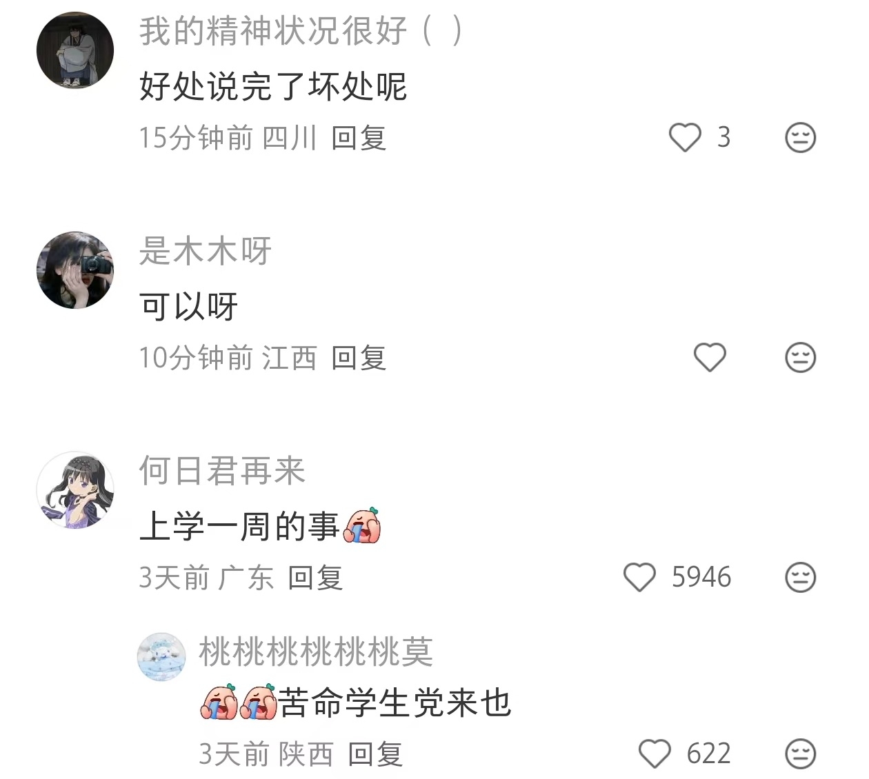
Task: Open profile via username 何日君再来
Action: (x=222, y=470)
